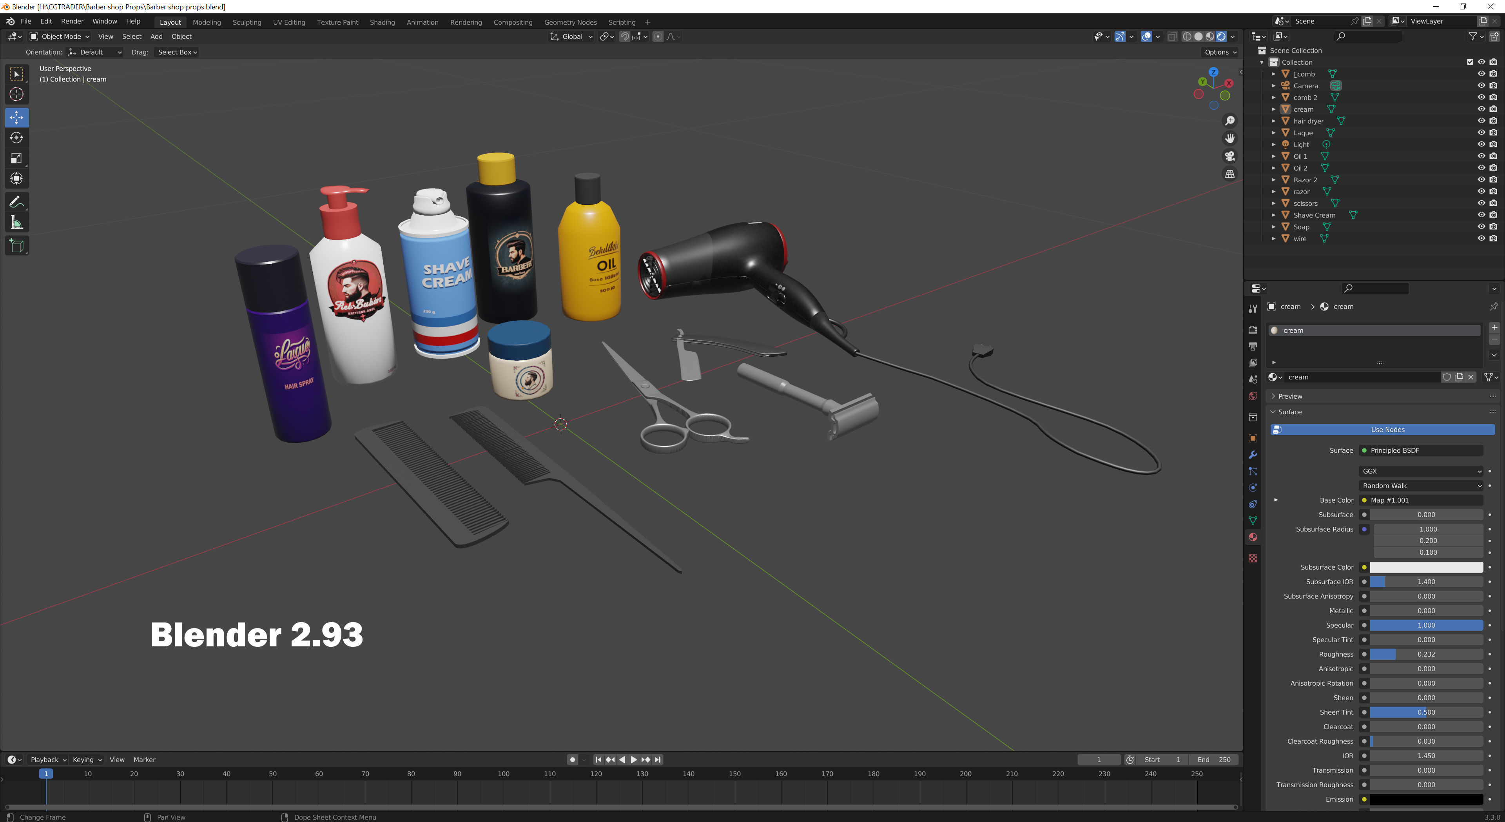Toggle the Use Nodes button
Viewport: 1505px width, 822px height.
click(x=1382, y=430)
